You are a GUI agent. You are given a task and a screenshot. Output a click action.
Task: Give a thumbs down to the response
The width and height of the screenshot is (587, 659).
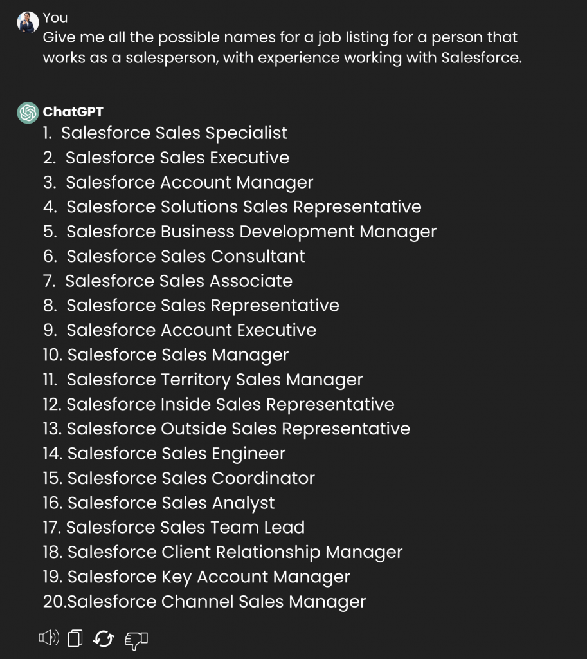tap(136, 640)
